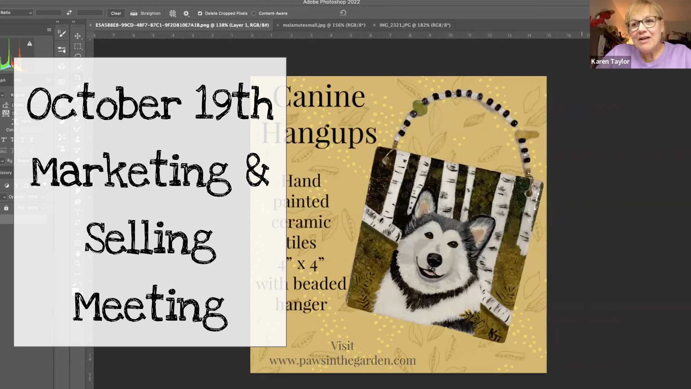Click Karen Taylor's webcam video thumbnail
The width and height of the screenshot is (691, 389).
tap(640, 34)
